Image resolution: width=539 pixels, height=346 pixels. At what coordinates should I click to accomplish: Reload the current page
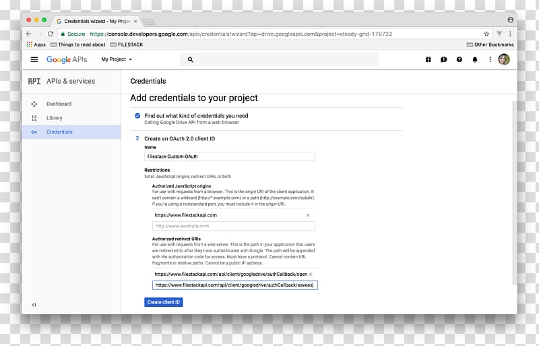[x=51, y=34]
